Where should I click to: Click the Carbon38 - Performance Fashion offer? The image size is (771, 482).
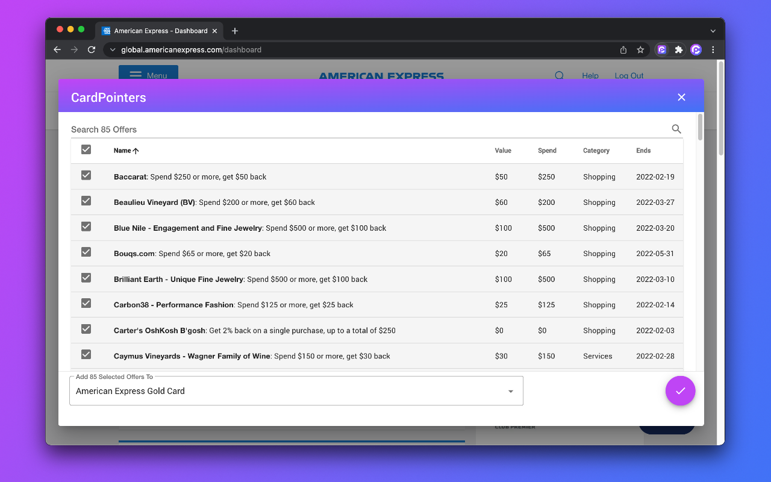pos(234,305)
